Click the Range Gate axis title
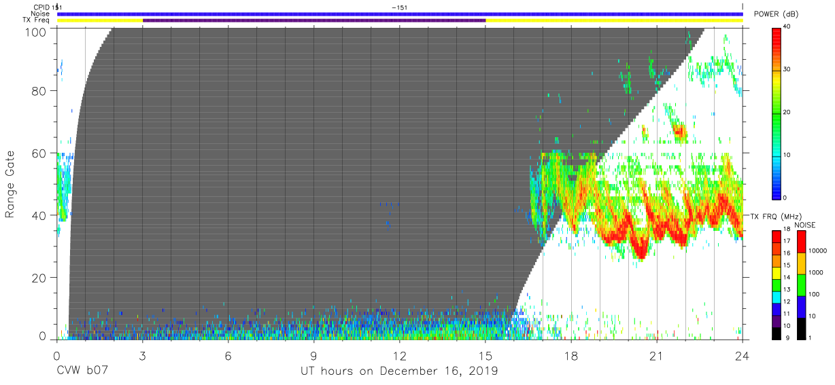The image size is (835, 385). [10, 185]
